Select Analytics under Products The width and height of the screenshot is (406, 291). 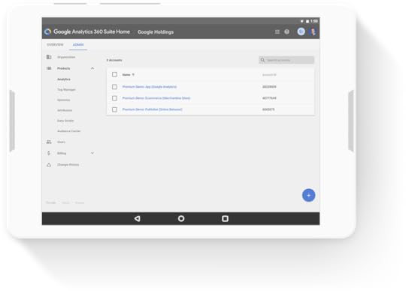(64, 79)
